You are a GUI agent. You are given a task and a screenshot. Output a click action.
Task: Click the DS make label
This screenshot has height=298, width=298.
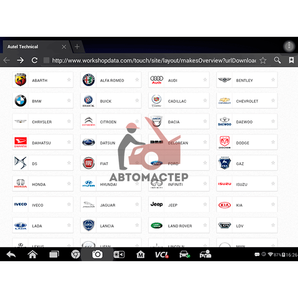(35, 163)
